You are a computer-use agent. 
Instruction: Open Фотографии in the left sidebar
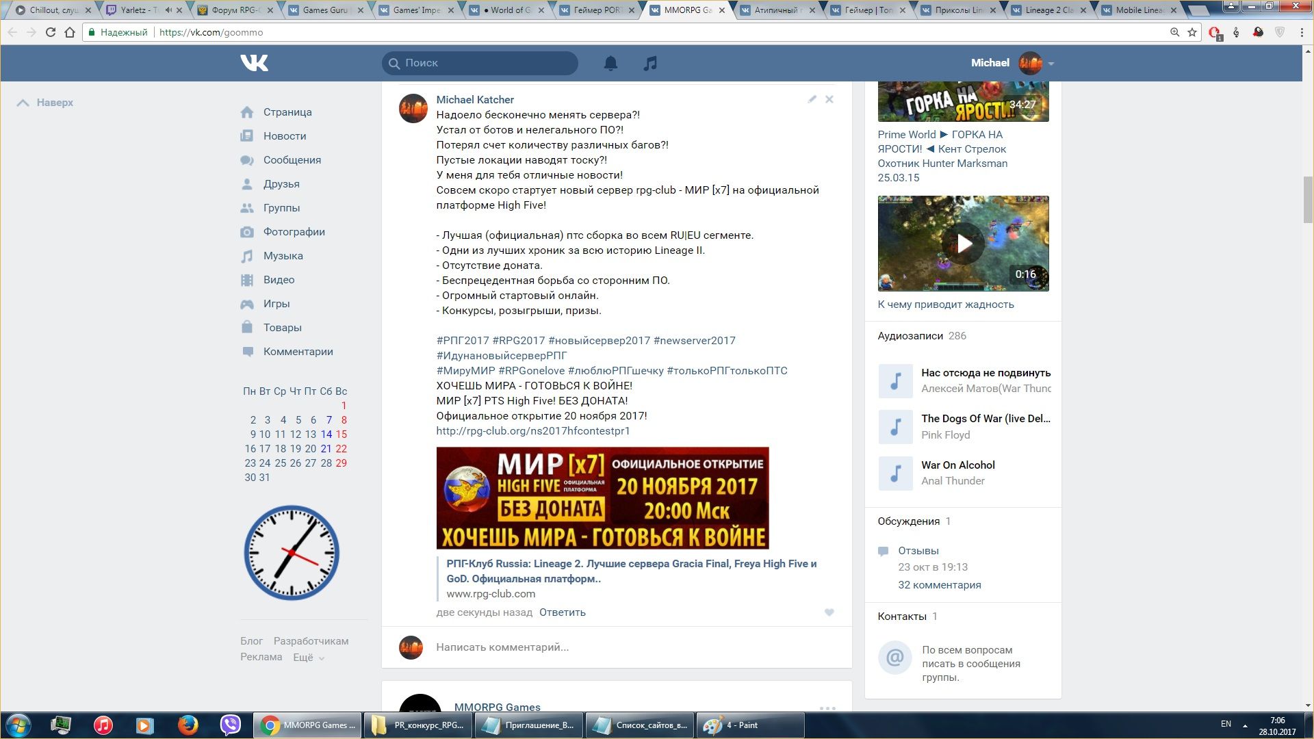[294, 232]
